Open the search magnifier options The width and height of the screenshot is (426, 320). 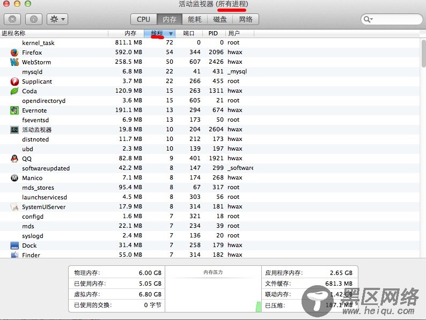368,19
